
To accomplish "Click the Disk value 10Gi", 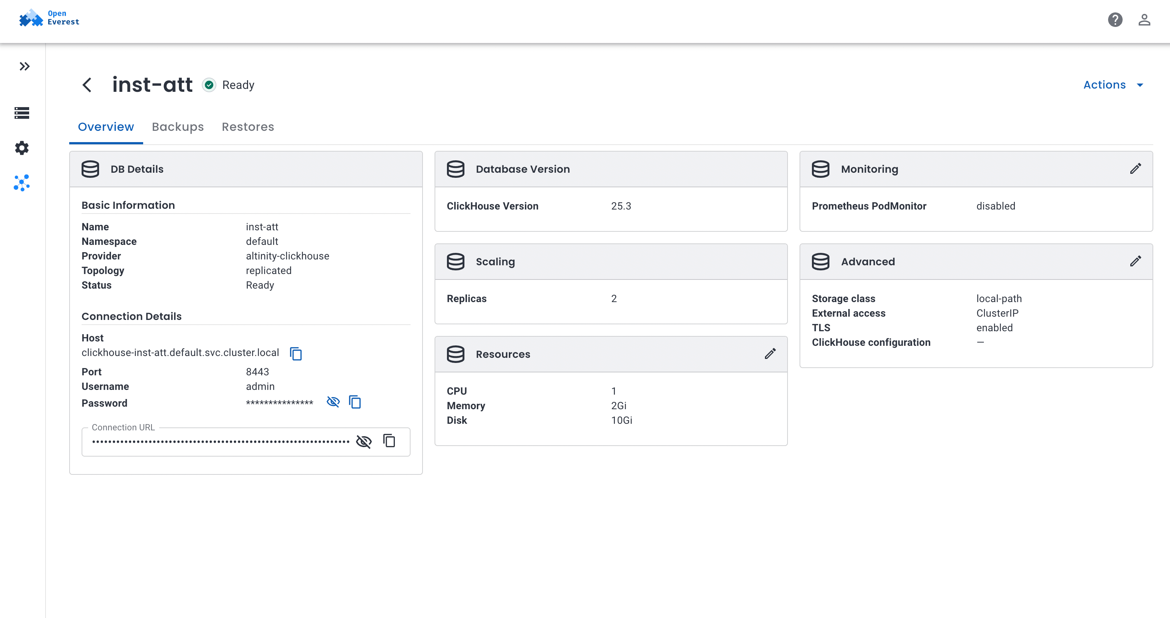I will pos(621,420).
